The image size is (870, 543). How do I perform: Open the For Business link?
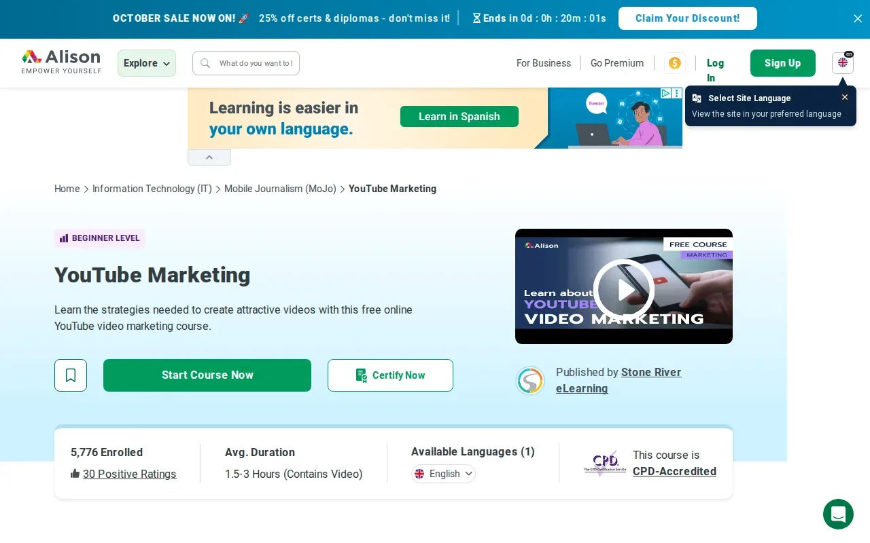click(x=544, y=63)
